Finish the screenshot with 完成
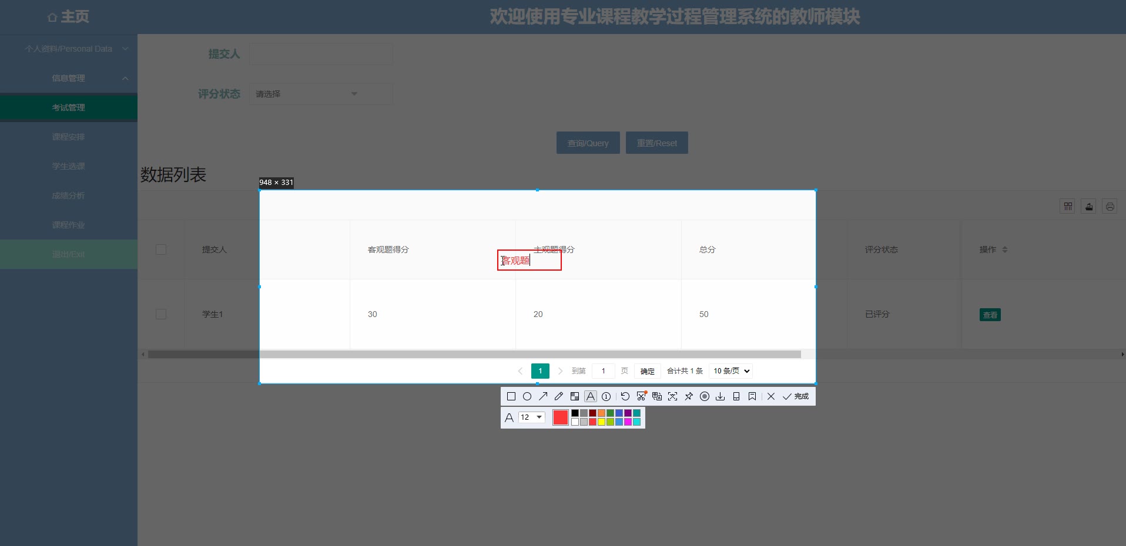The height and width of the screenshot is (546, 1126). coord(796,396)
